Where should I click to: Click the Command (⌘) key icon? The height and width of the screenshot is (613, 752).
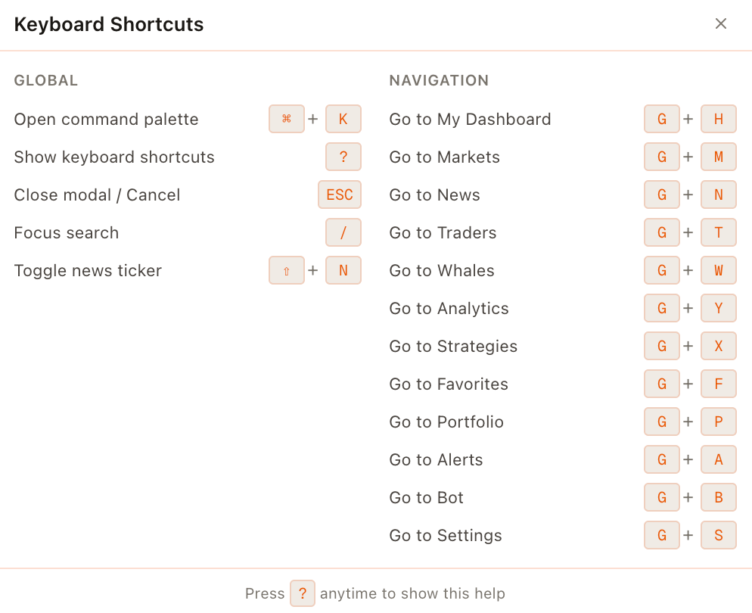pos(286,119)
